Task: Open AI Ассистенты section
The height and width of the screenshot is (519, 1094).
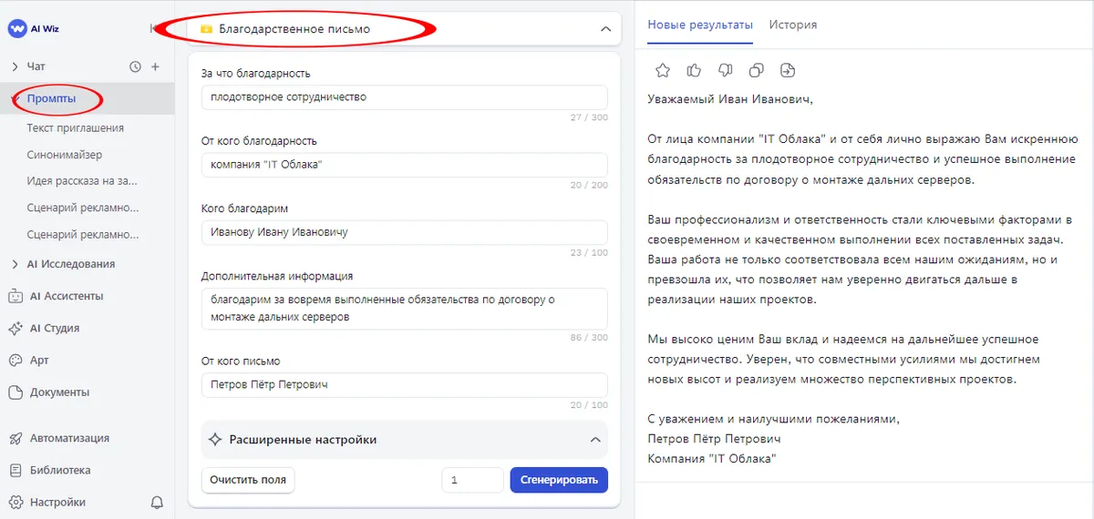Action: pyautogui.click(x=55, y=296)
